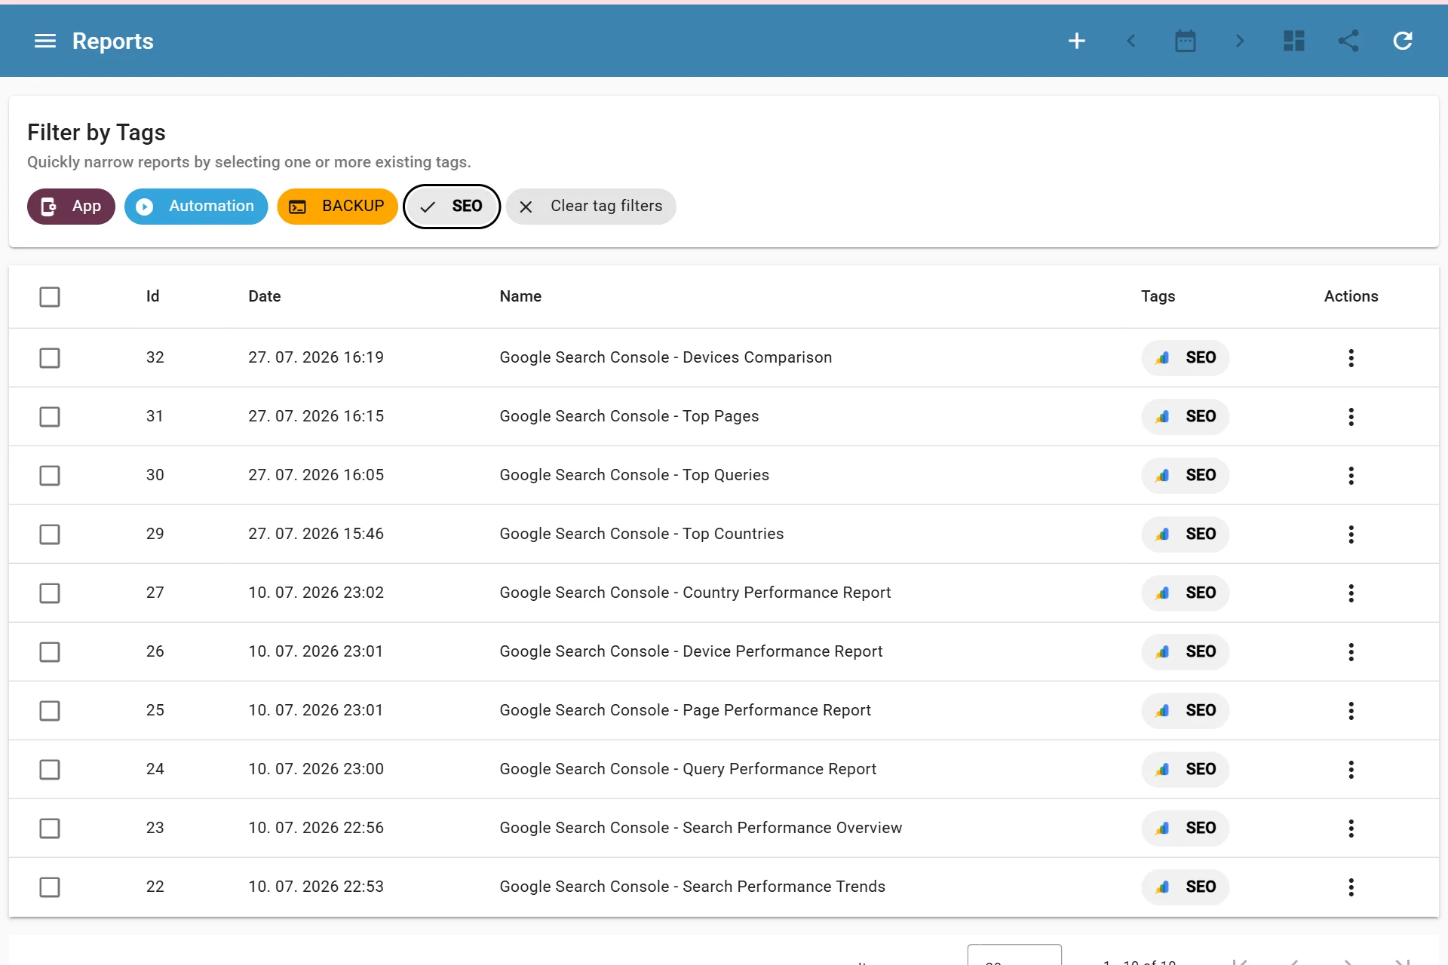Open actions menu for Top Pages report
Screen dimensions: 1448x965
(1351, 416)
